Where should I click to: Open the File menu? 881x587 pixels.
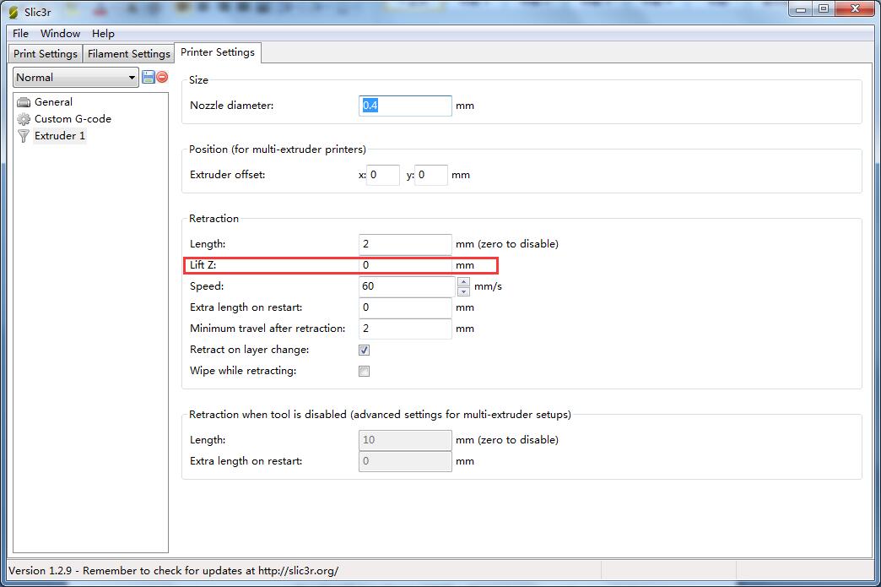pyautogui.click(x=21, y=34)
